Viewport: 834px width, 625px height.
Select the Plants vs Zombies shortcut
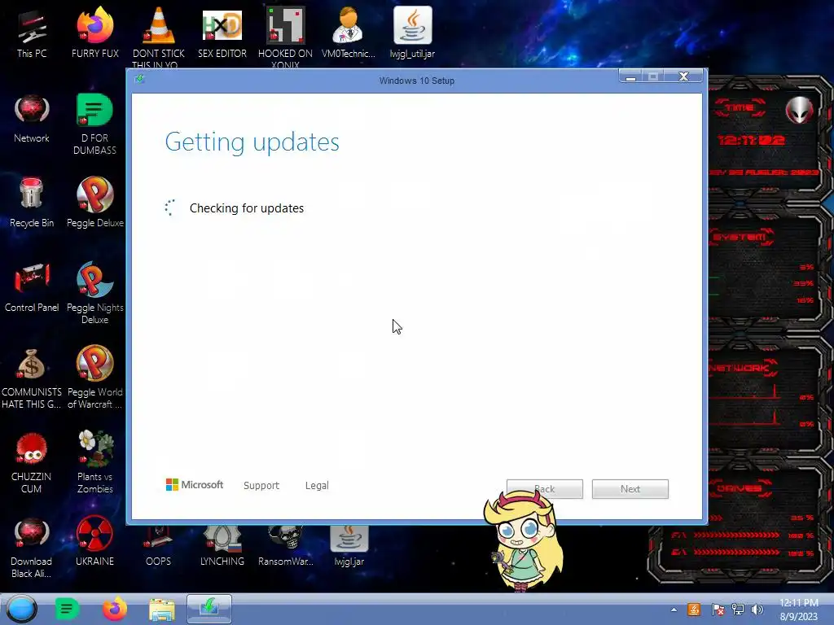tap(94, 462)
